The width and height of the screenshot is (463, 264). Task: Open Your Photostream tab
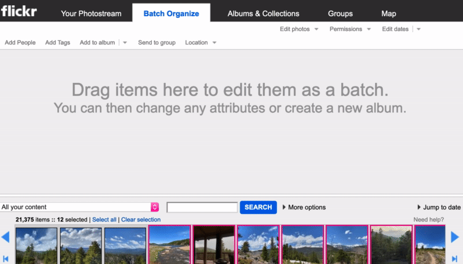pos(91,14)
